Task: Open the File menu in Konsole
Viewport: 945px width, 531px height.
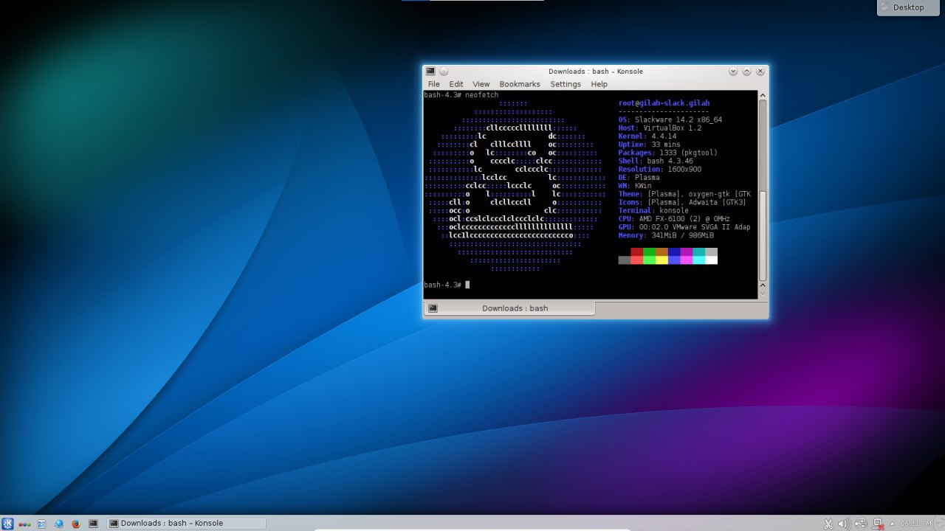Action: pos(434,84)
